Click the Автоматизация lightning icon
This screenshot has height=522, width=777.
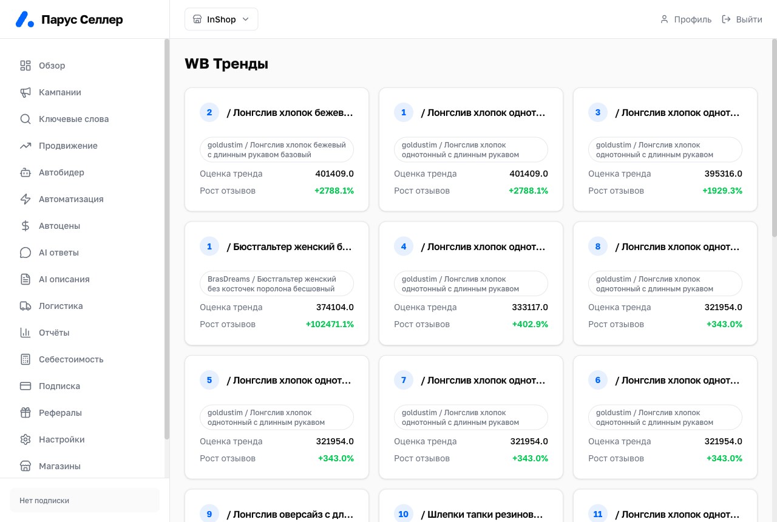pos(25,199)
